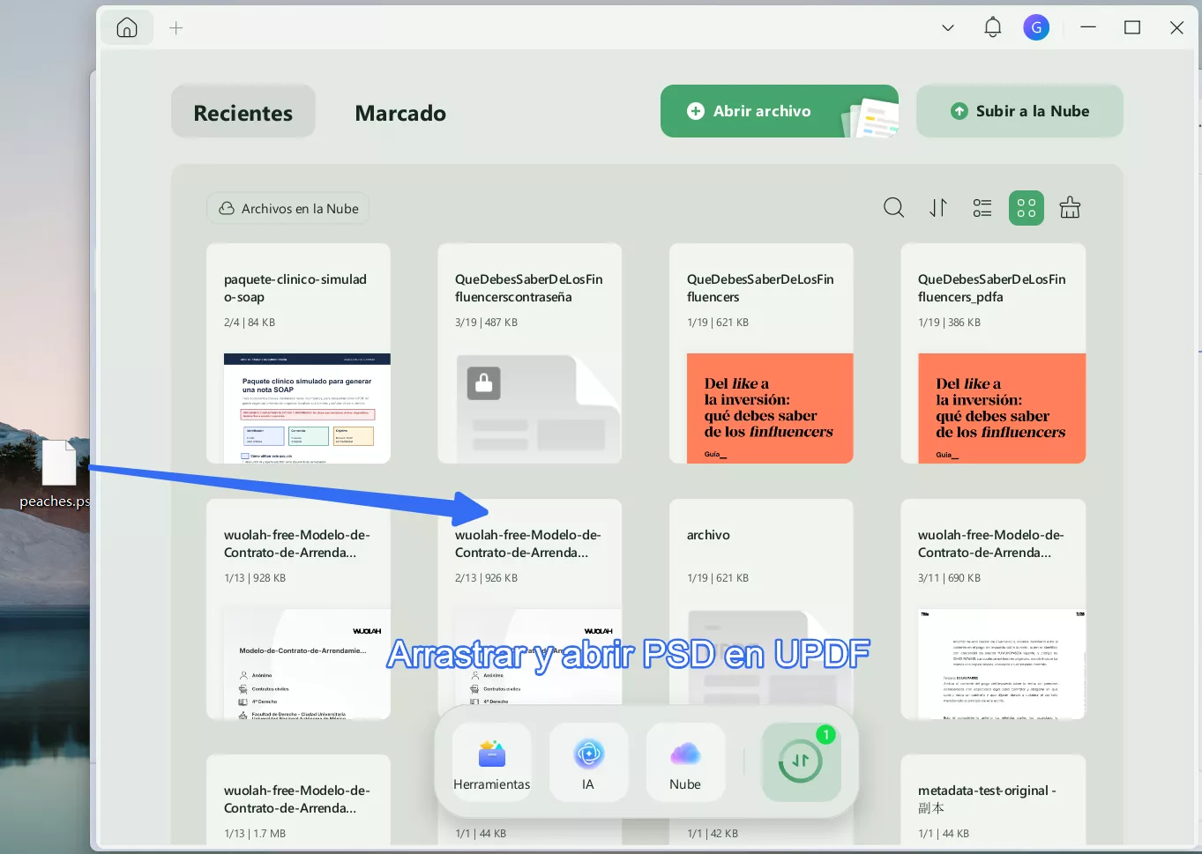Click the "1/19 | 386 KB" file info
The height and width of the screenshot is (854, 1202).
click(x=949, y=323)
